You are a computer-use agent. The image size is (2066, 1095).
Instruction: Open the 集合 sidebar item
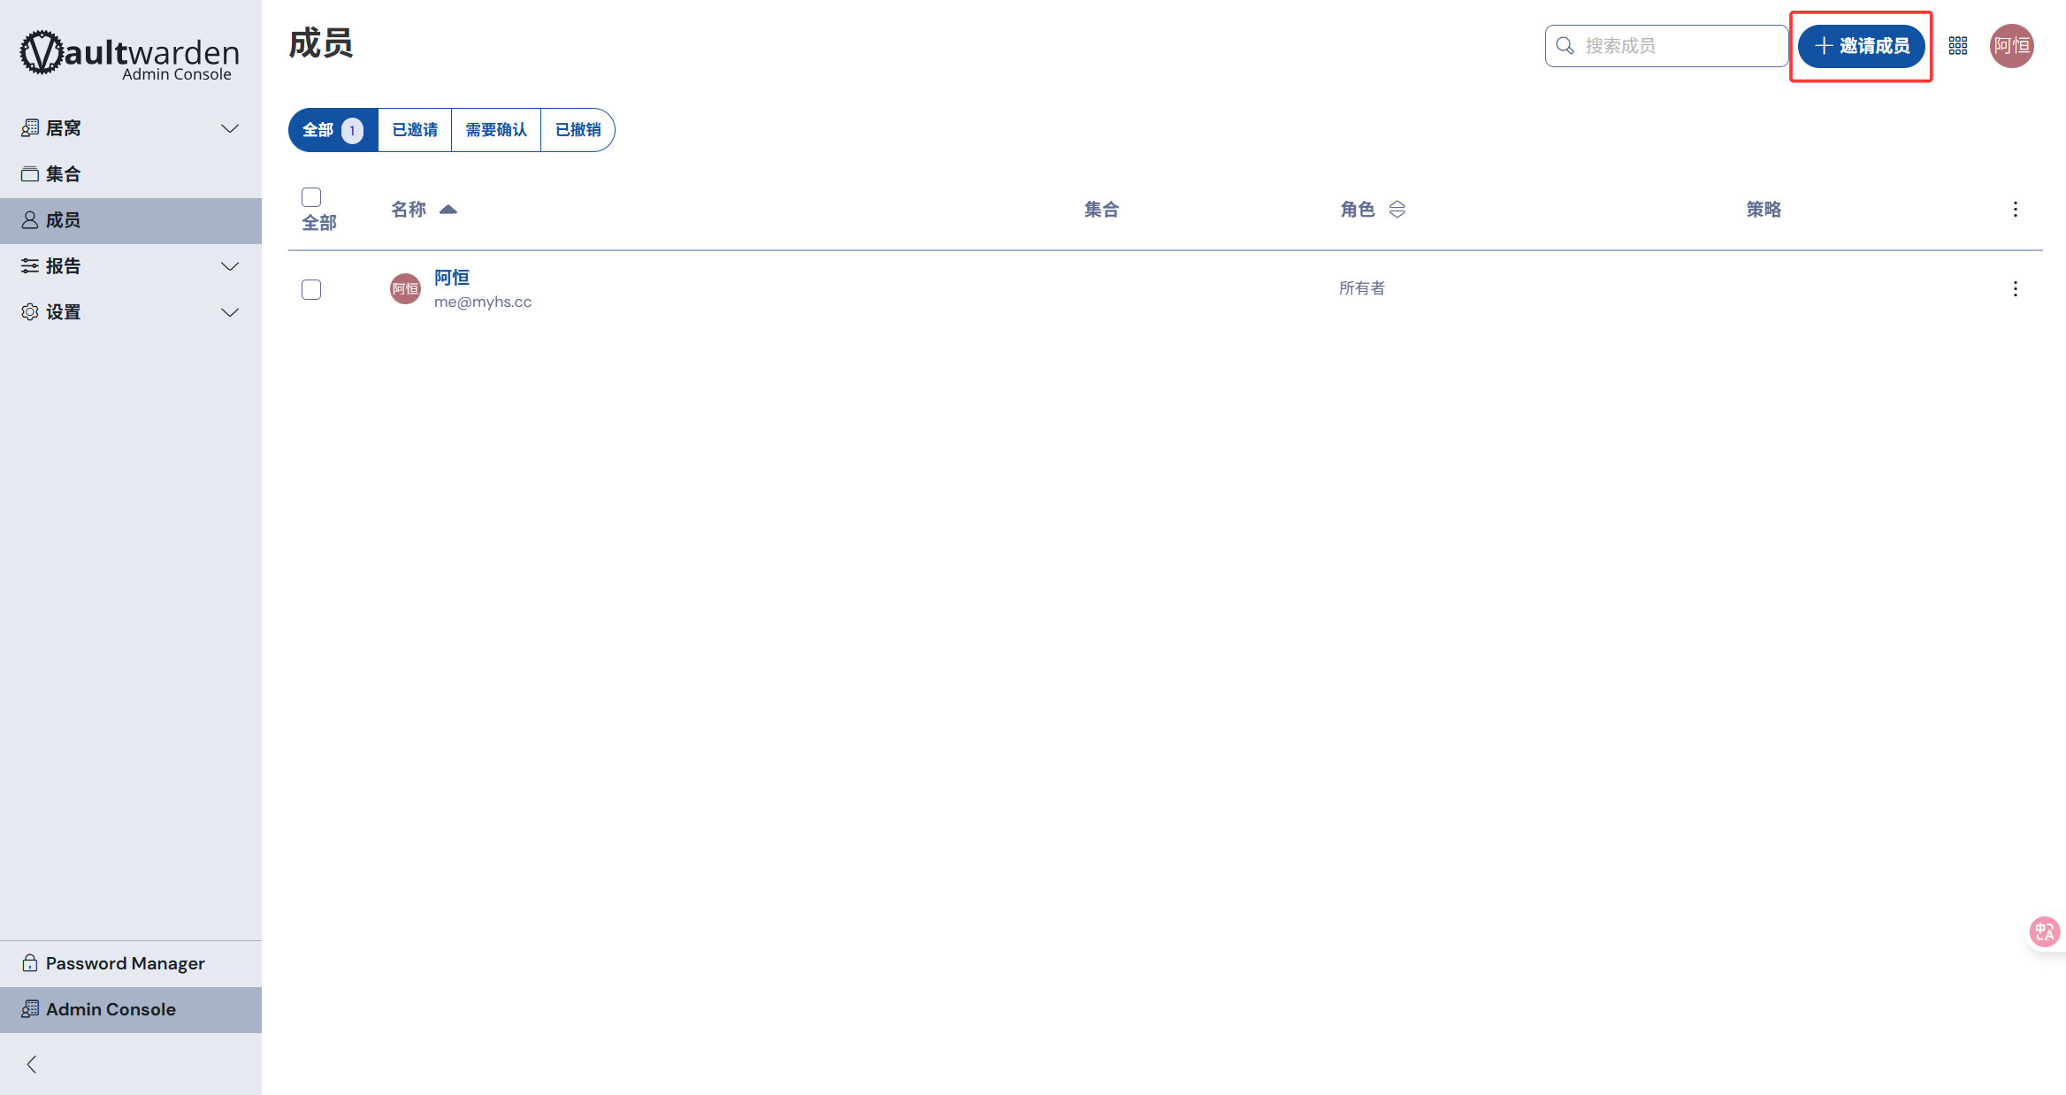coord(131,174)
